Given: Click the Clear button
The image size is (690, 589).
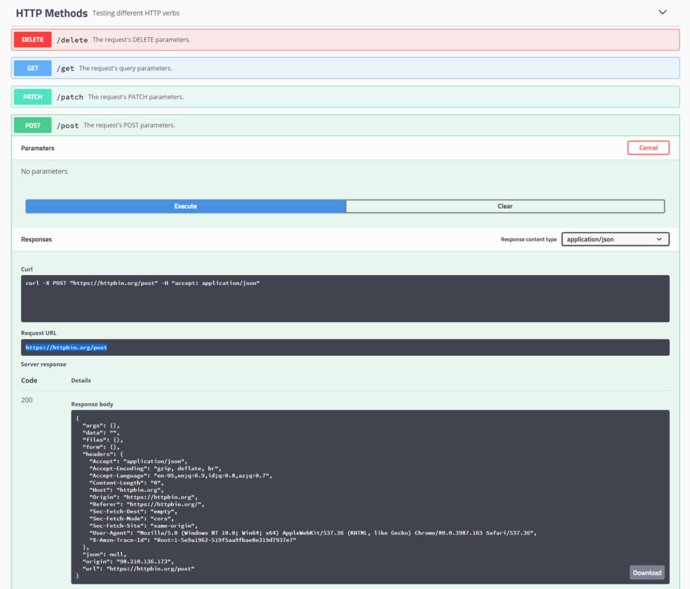Looking at the screenshot, I should pyautogui.click(x=505, y=206).
